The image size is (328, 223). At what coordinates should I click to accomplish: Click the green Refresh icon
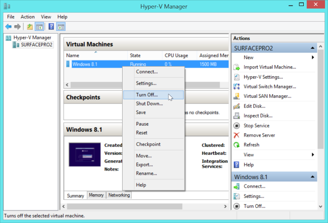[237, 145]
